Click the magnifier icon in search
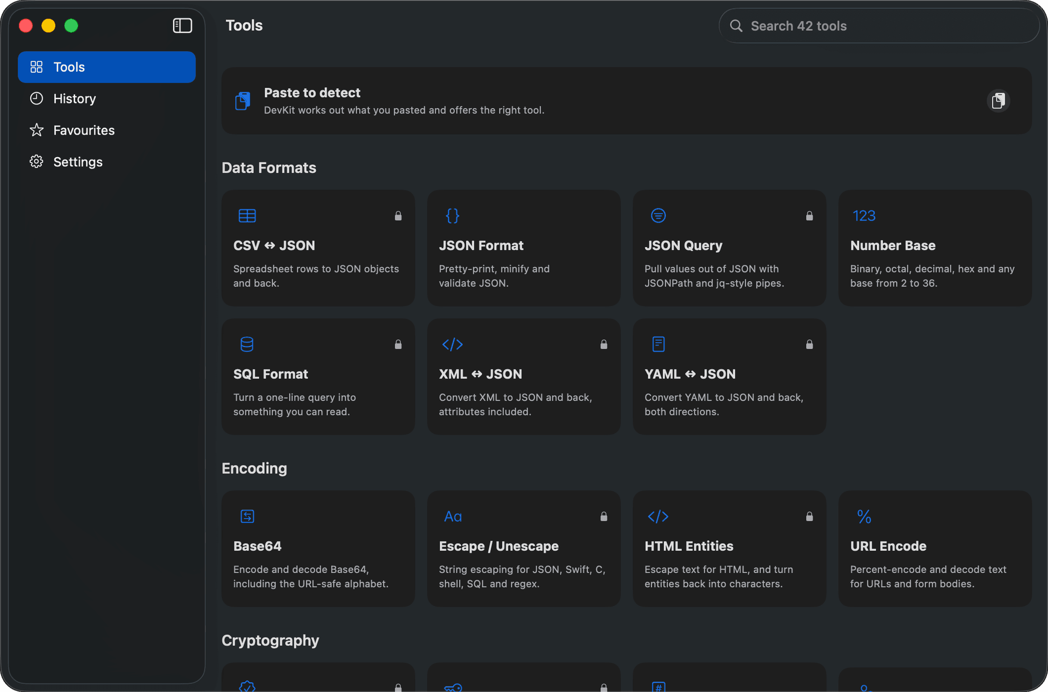The height and width of the screenshot is (692, 1048). tap(736, 26)
